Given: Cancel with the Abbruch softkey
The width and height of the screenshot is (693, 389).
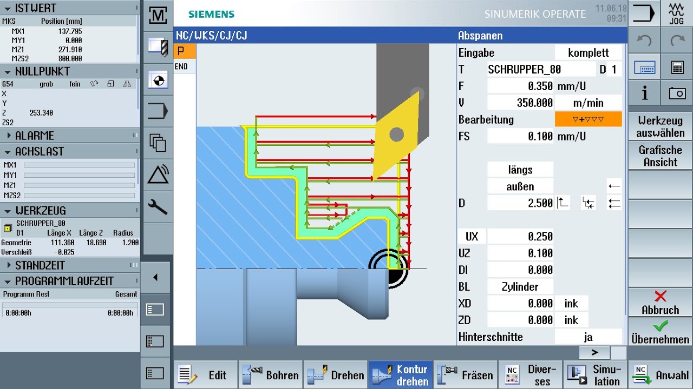Looking at the screenshot, I should [x=660, y=302].
